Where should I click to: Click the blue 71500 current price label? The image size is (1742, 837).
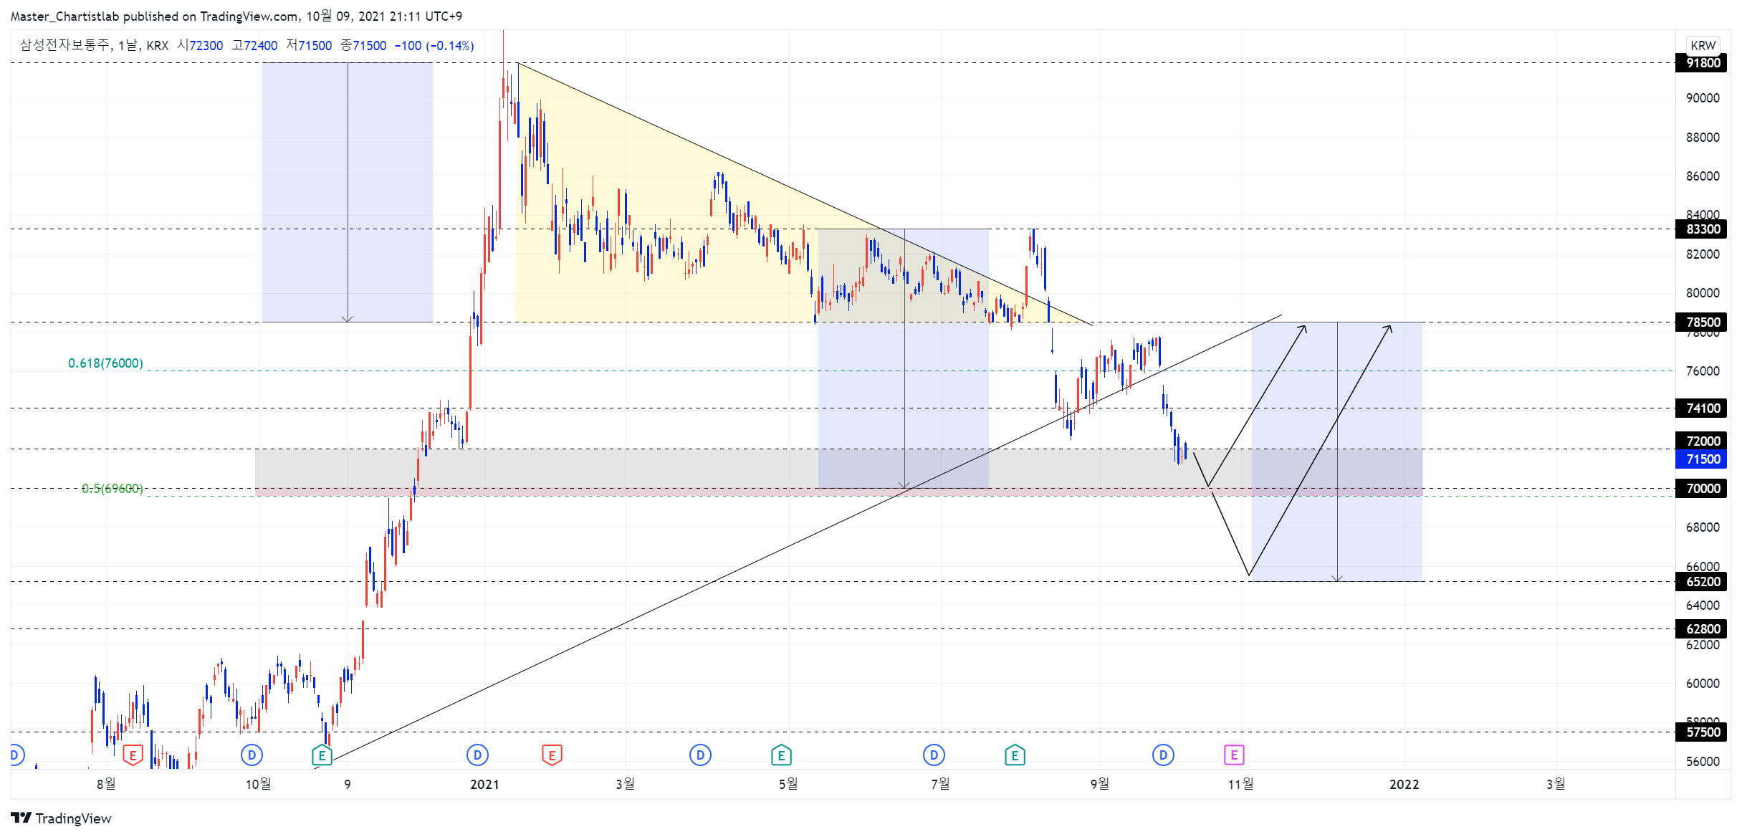coord(1703,459)
